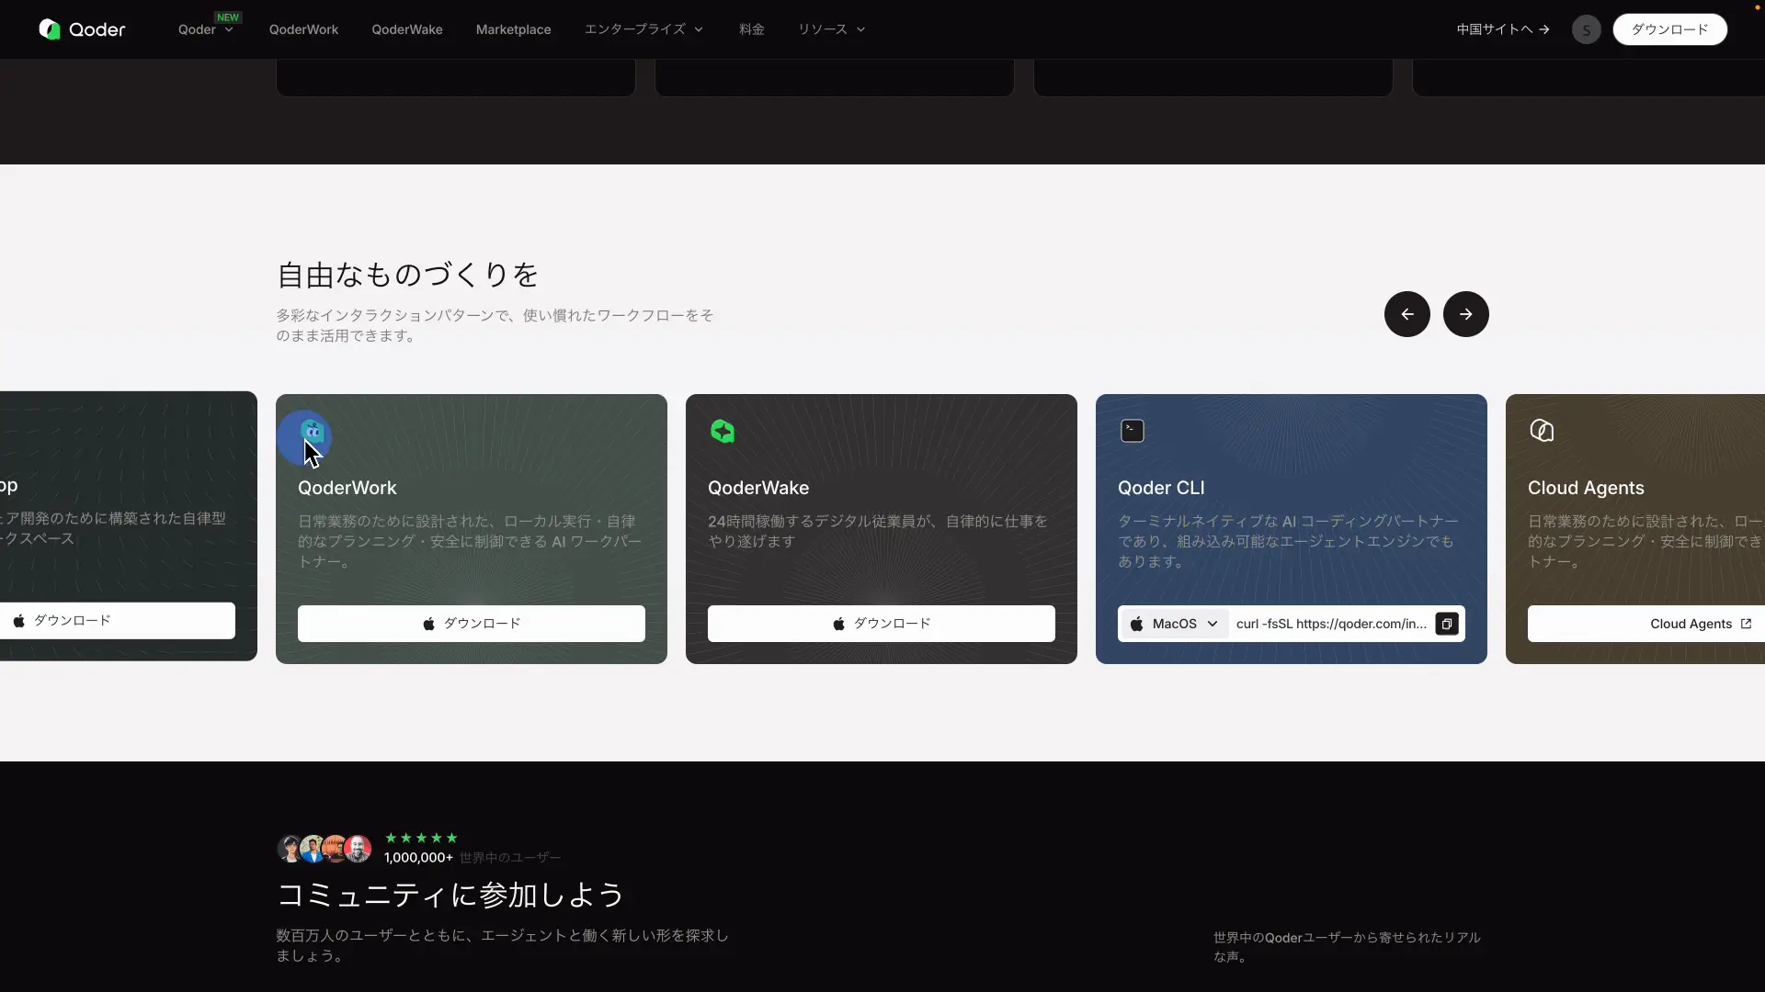The height and width of the screenshot is (992, 1765).
Task: Click the top-right ダウンロード button
Action: (1669, 29)
